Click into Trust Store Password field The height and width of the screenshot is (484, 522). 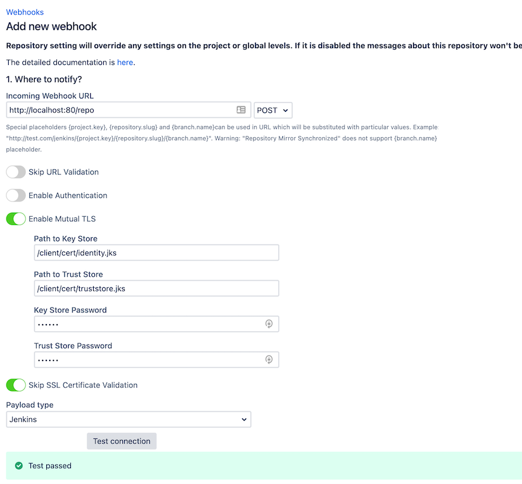(146, 360)
